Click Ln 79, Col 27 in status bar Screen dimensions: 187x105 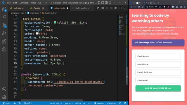pos(56,103)
